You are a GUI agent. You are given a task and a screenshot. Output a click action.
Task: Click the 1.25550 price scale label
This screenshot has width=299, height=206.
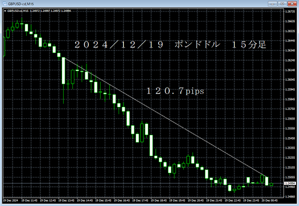(x=290, y=128)
